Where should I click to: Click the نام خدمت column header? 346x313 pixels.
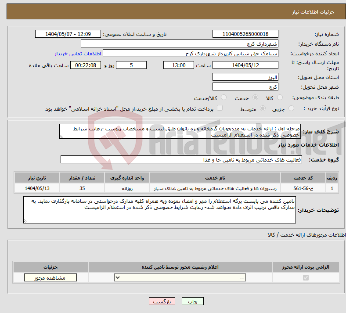click(215, 178)
